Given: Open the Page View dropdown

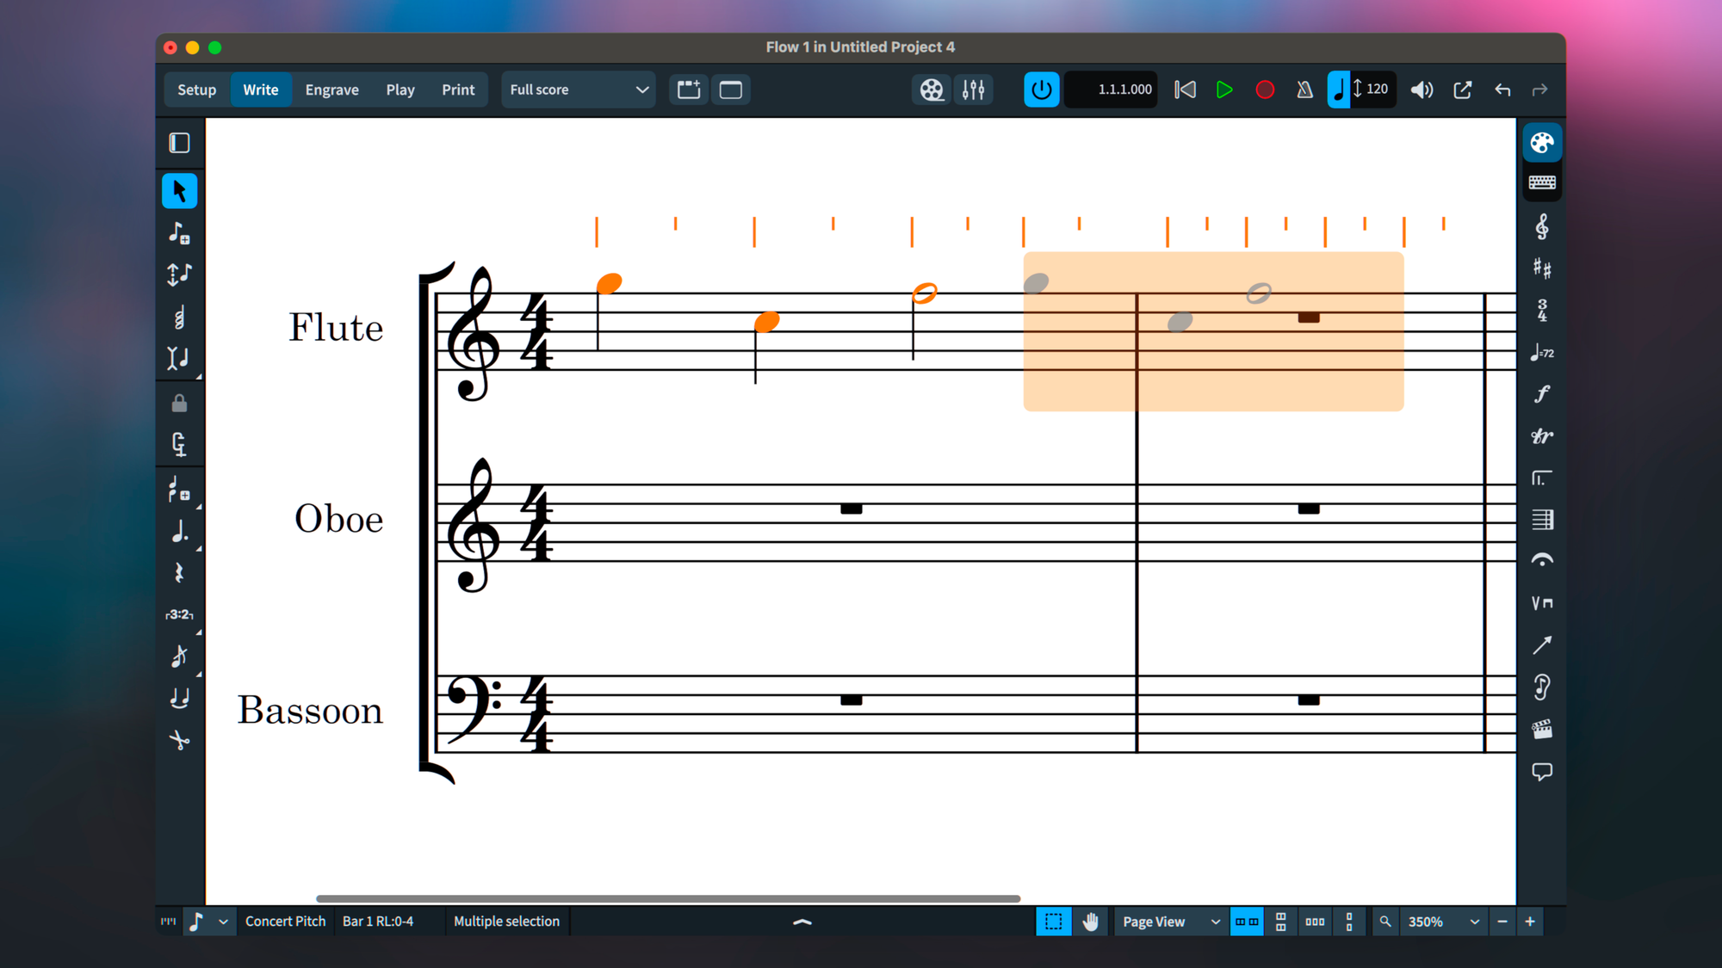Looking at the screenshot, I should click(x=1170, y=922).
